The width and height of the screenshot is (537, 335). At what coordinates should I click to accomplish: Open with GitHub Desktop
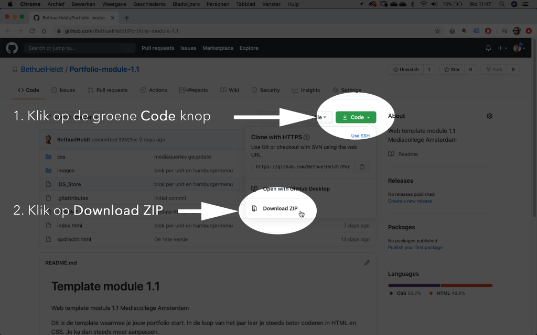(296, 188)
